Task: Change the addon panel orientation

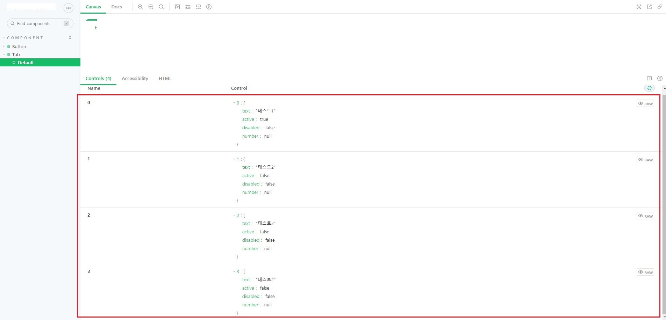Action: (x=649, y=79)
